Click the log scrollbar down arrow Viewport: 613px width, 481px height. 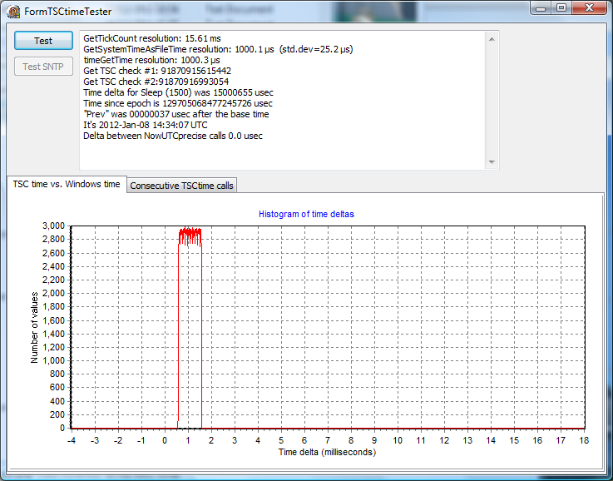coord(492,162)
